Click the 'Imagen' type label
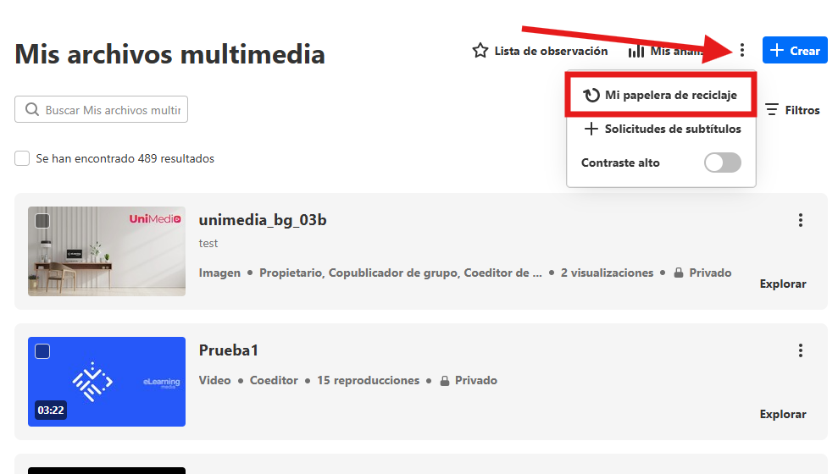Viewport: 838px width, 474px height. 219,273
